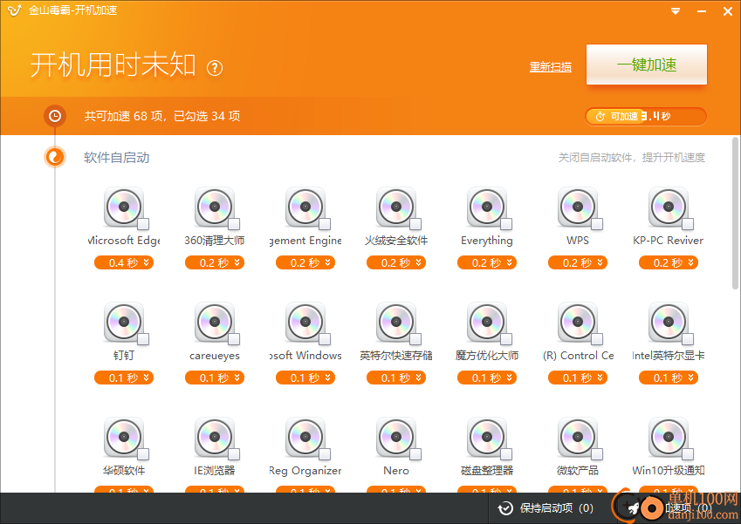Click the 共可加速 68 项 summary text

pyautogui.click(x=162, y=116)
